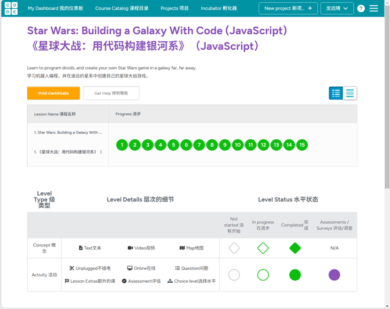The image size is (390, 309).
Task: Click the Code.org logo
Action: 11,8
